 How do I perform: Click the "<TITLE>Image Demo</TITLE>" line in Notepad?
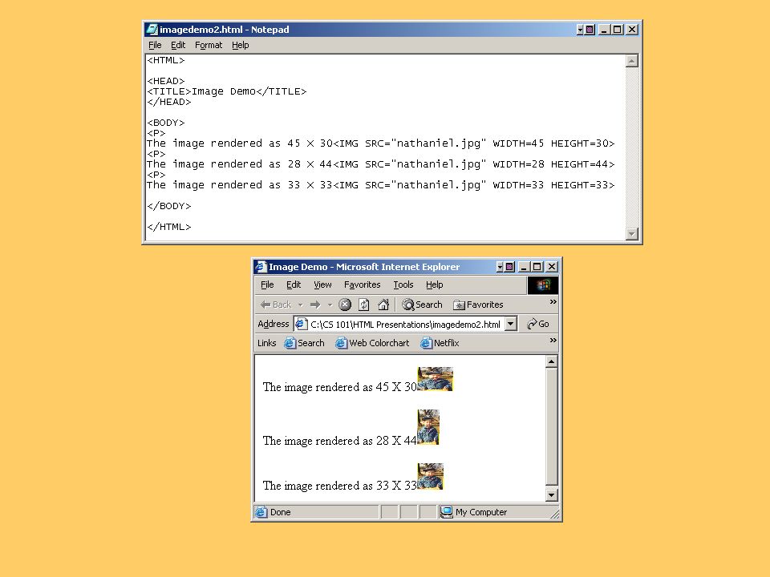[x=227, y=91]
